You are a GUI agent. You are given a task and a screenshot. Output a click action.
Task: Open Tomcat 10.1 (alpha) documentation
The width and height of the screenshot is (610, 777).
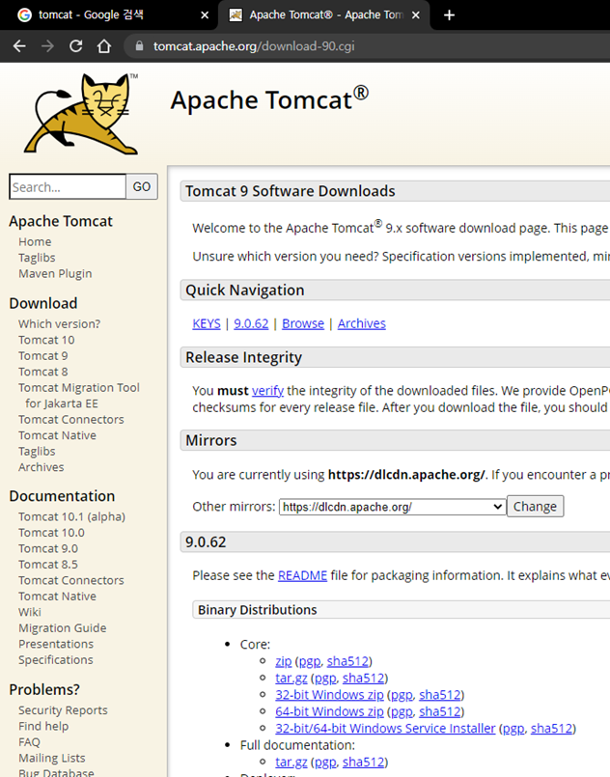point(71,516)
